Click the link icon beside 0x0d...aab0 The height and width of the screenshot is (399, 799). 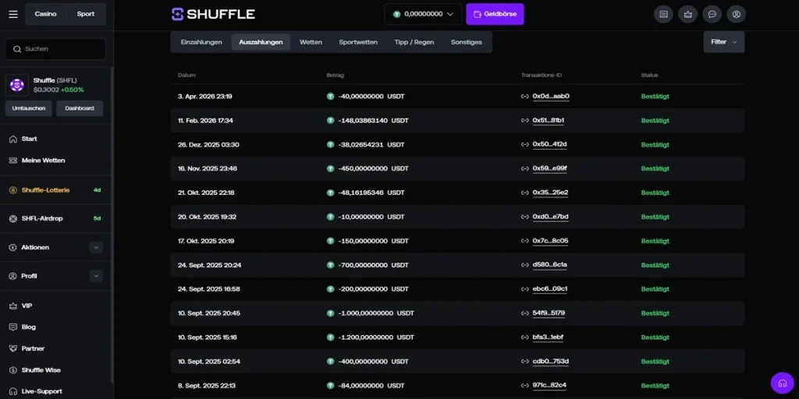[525, 96]
